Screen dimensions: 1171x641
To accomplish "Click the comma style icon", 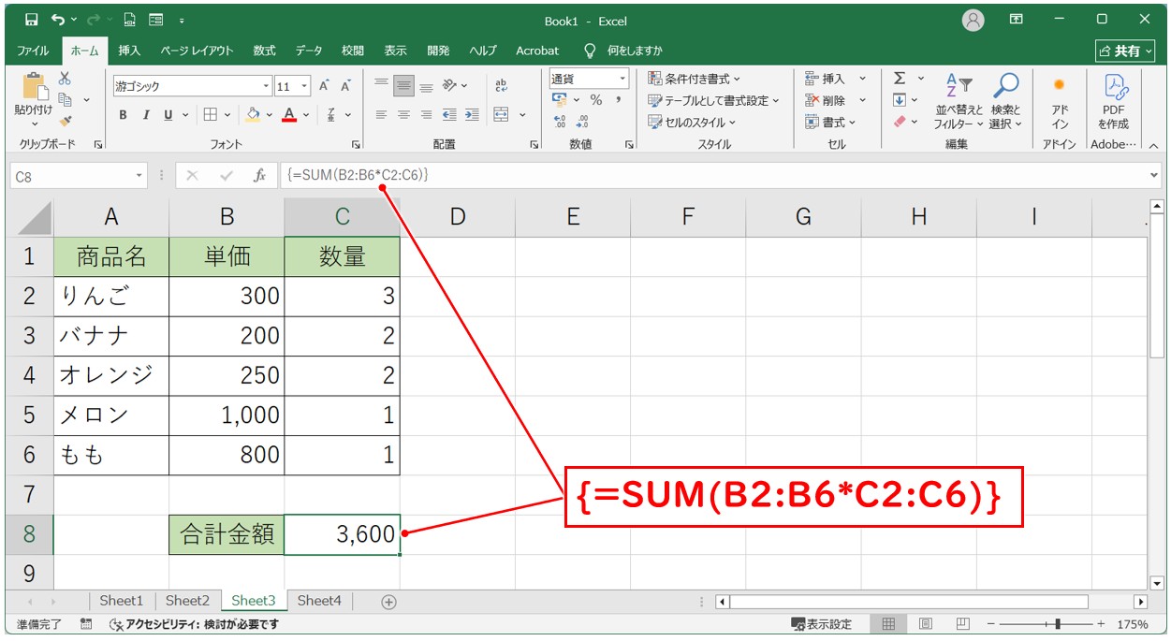I will [618, 100].
